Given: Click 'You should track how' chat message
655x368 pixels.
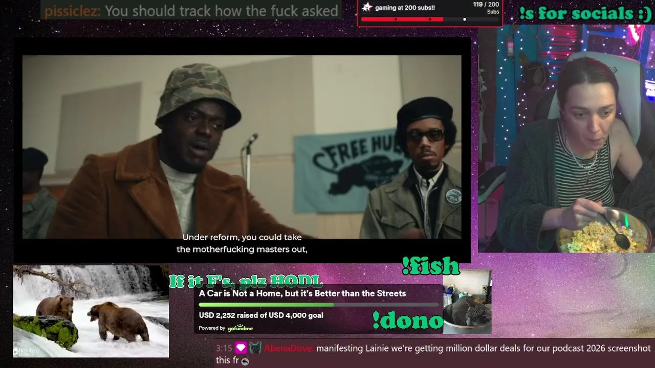Looking at the screenshot, I should (x=222, y=11).
